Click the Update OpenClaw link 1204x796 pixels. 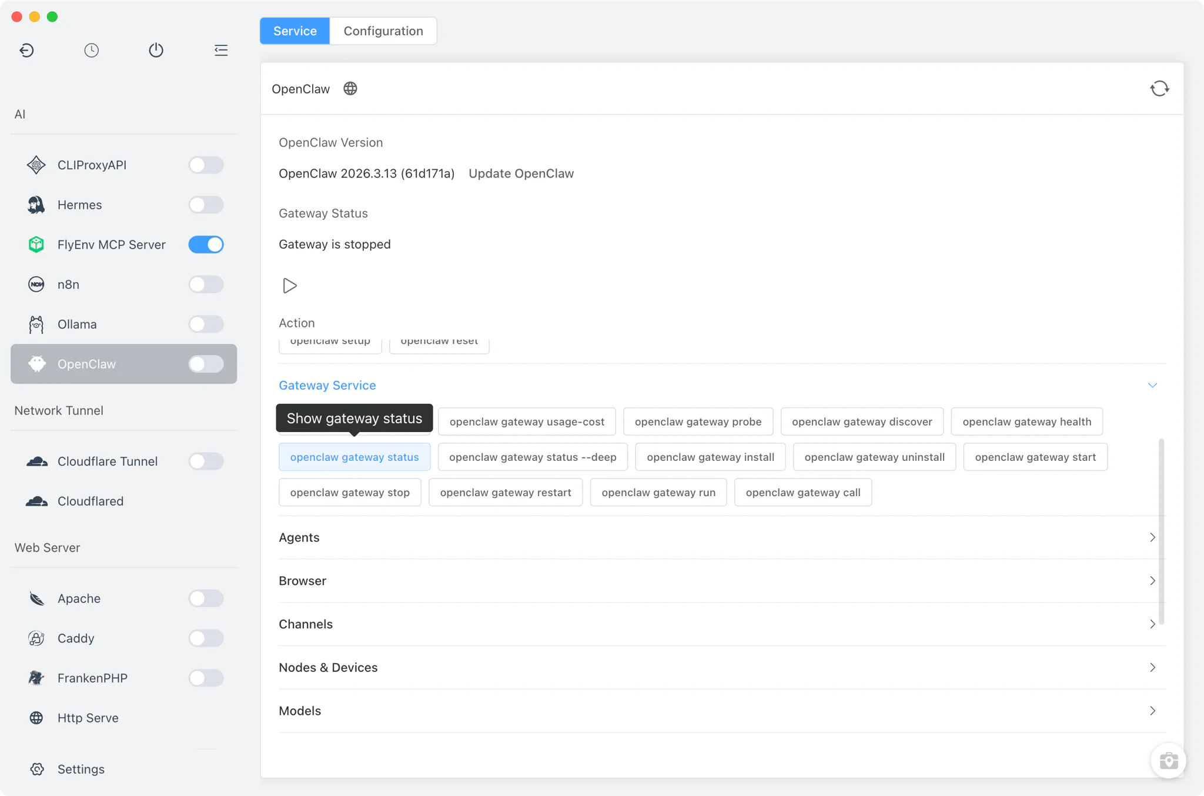point(521,173)
